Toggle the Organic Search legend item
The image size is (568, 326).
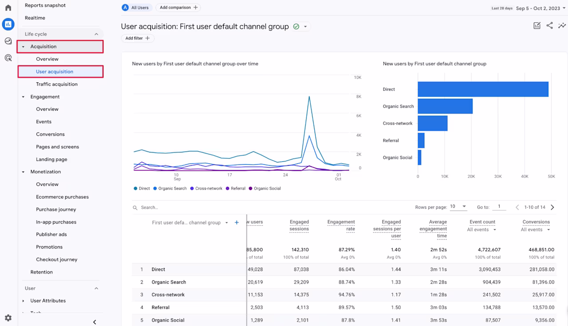170,188
